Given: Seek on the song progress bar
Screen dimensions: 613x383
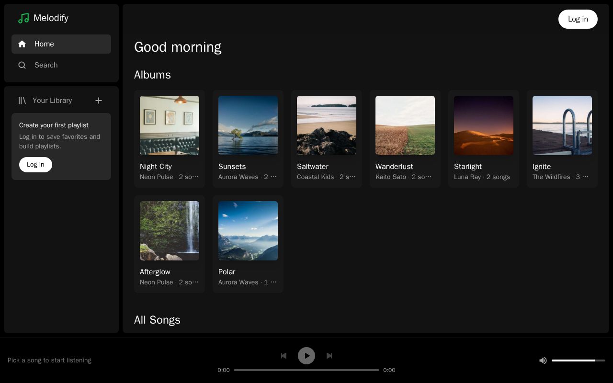Looking at the screenshot, I should [x=306, y=370].
